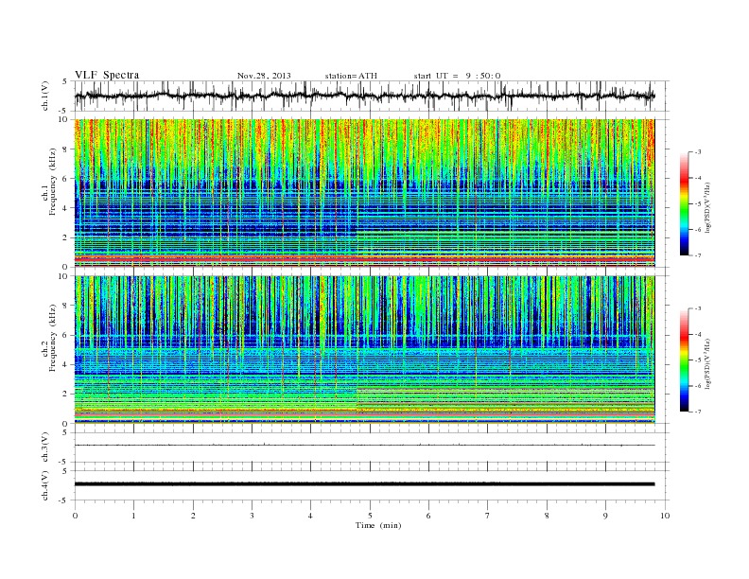Viewport: 749px width, 579px height.
Task: Select the "start UT = 9:50:0" text
Action: (x=457, y=76)
